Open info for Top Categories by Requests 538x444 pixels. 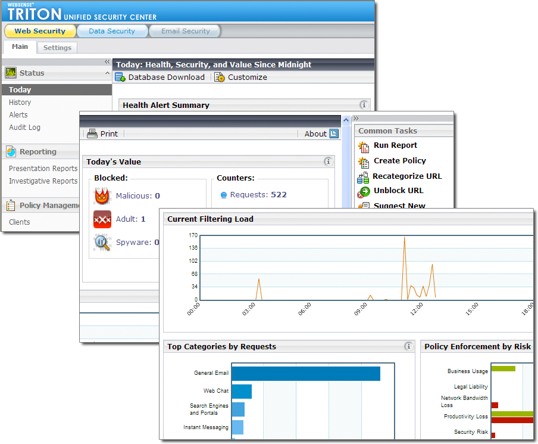tap(408, 346)
